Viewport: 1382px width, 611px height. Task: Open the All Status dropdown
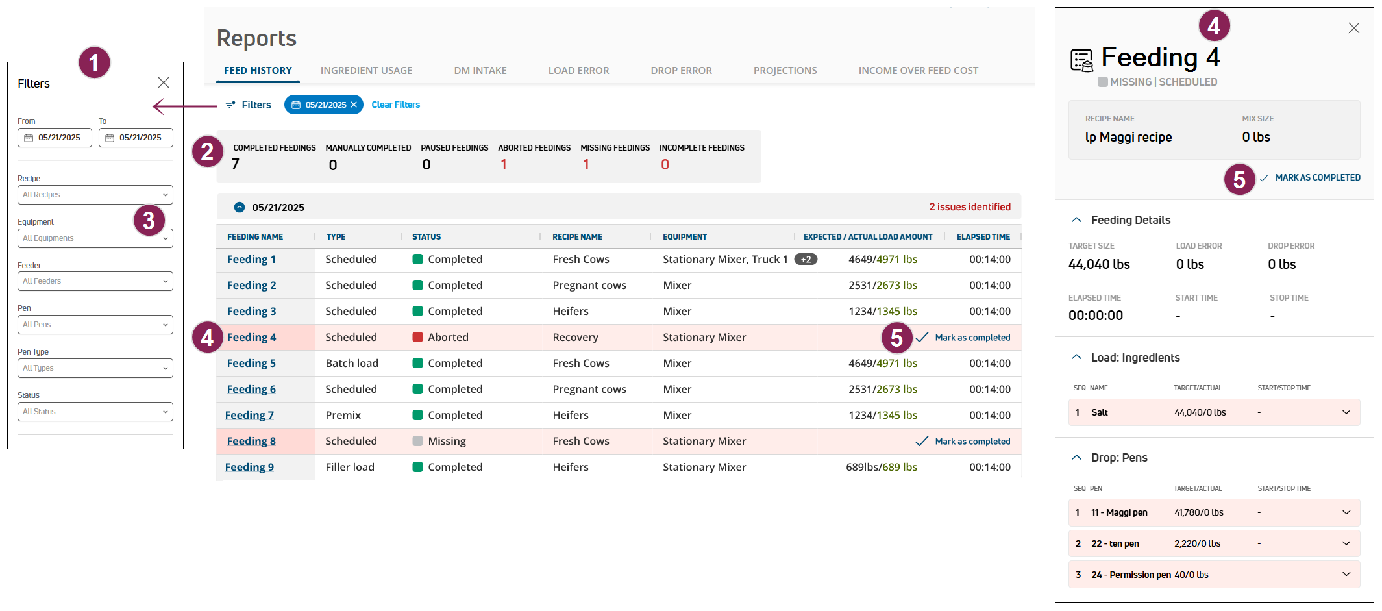coord(95,412)
